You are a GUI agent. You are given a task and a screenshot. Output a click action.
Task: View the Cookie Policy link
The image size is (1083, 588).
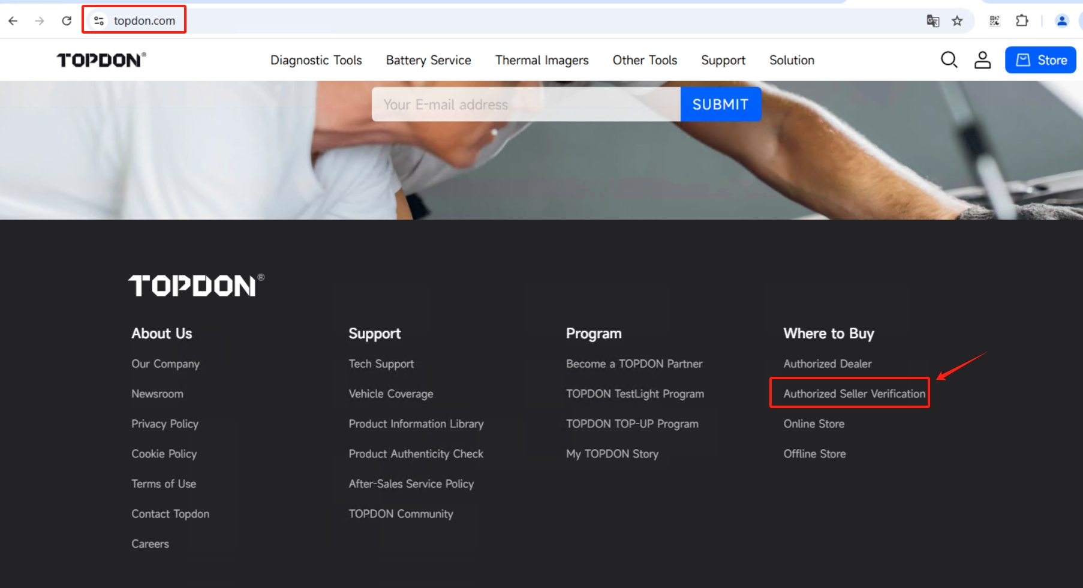[x=164, y=454]
